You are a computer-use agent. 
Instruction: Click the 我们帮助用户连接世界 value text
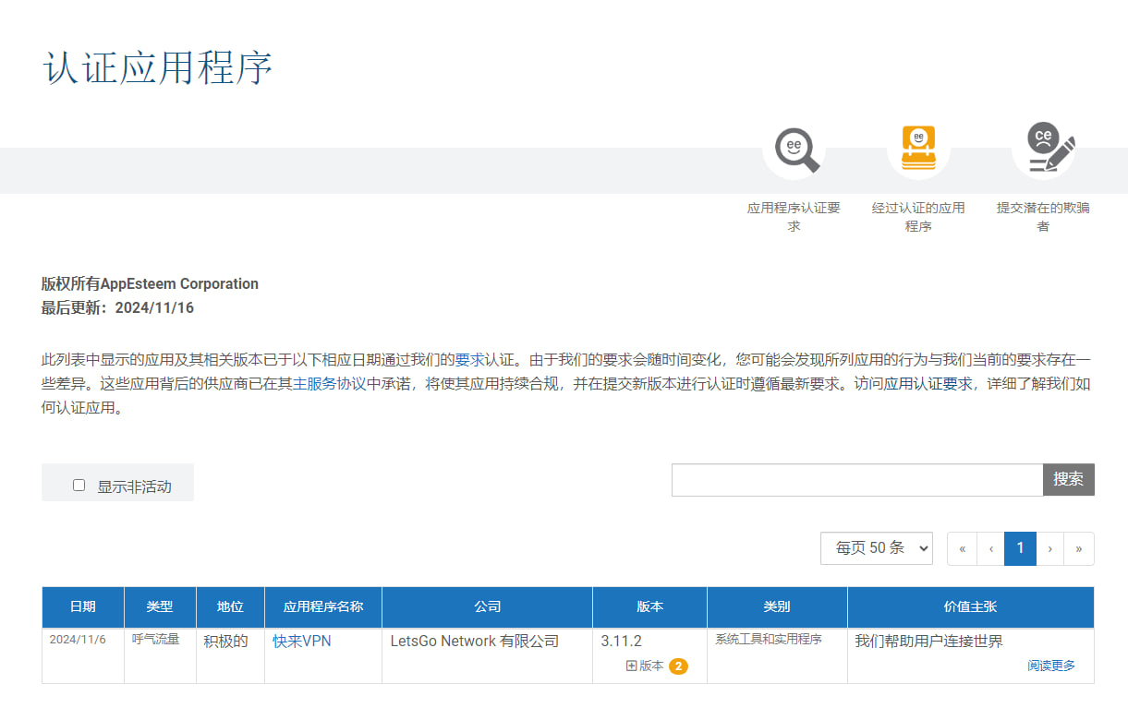(x=929, y=641)
